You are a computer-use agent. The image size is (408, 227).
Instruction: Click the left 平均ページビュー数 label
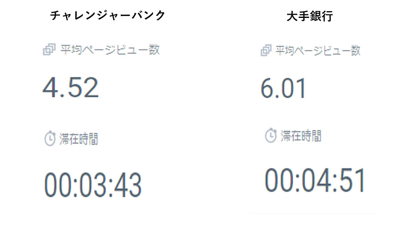coord(110,50)
